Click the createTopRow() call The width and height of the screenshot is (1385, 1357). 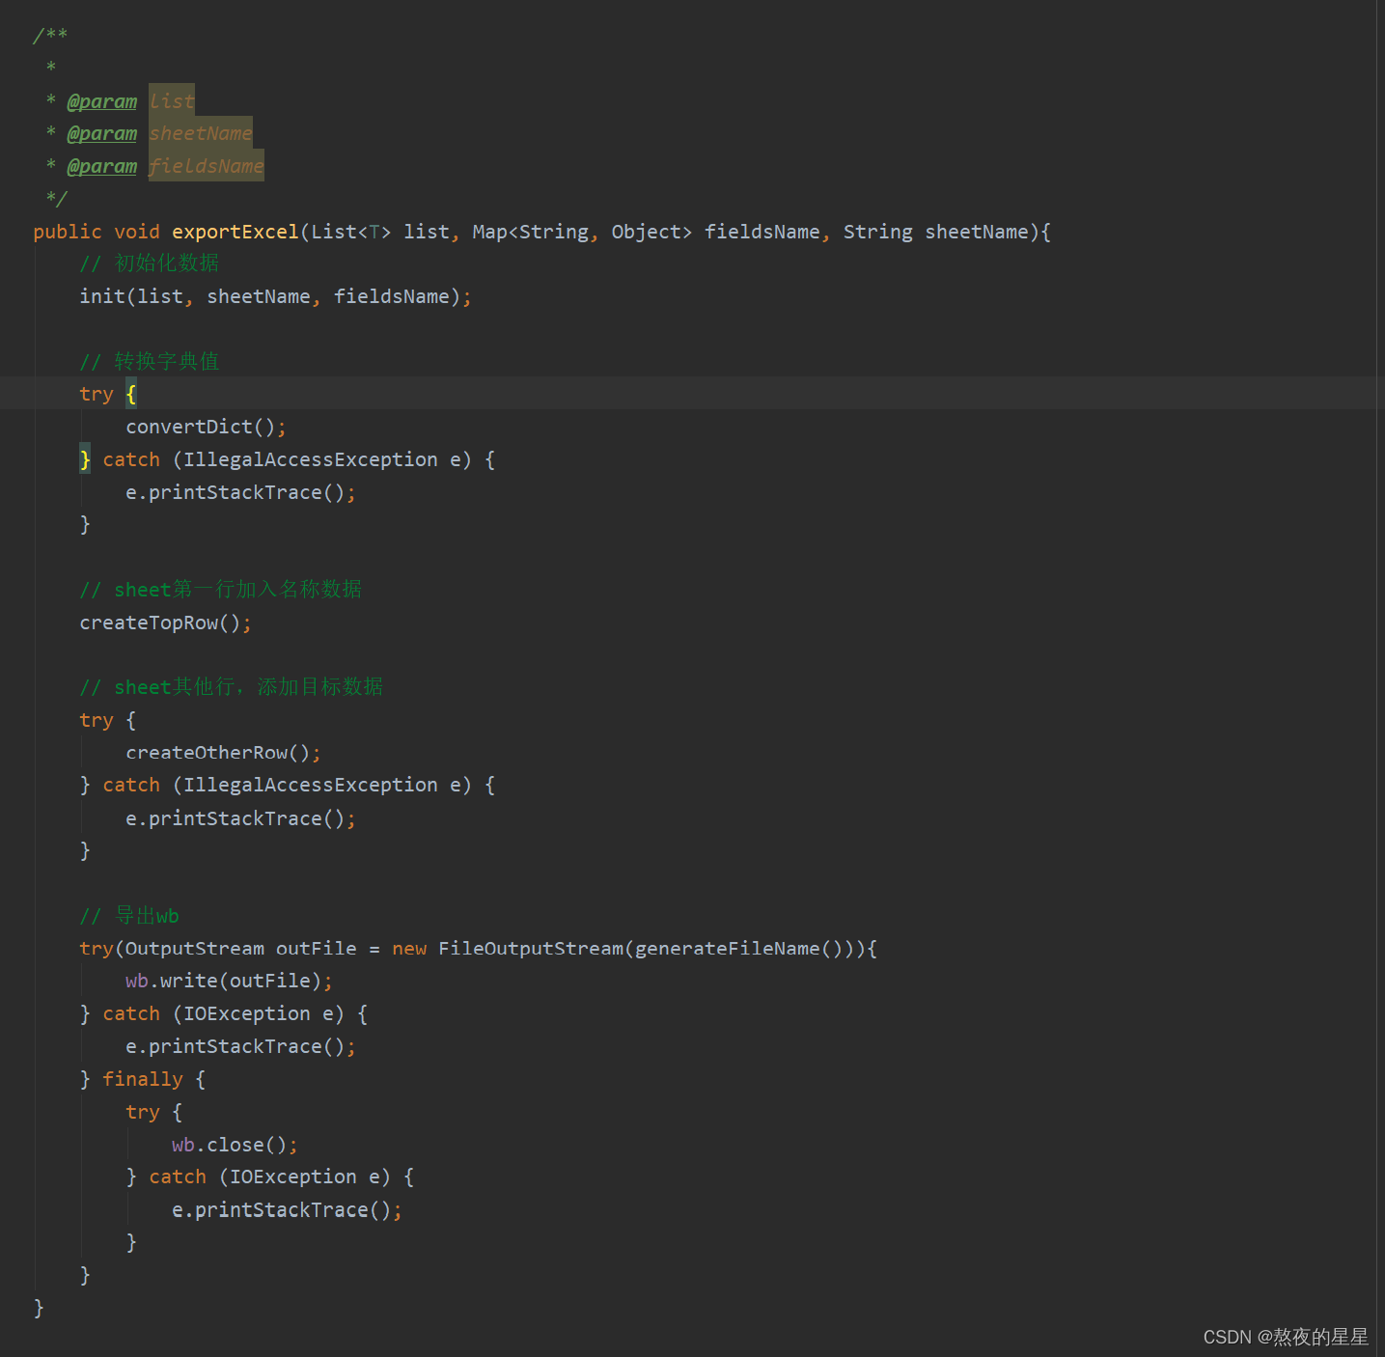(165, 623)
